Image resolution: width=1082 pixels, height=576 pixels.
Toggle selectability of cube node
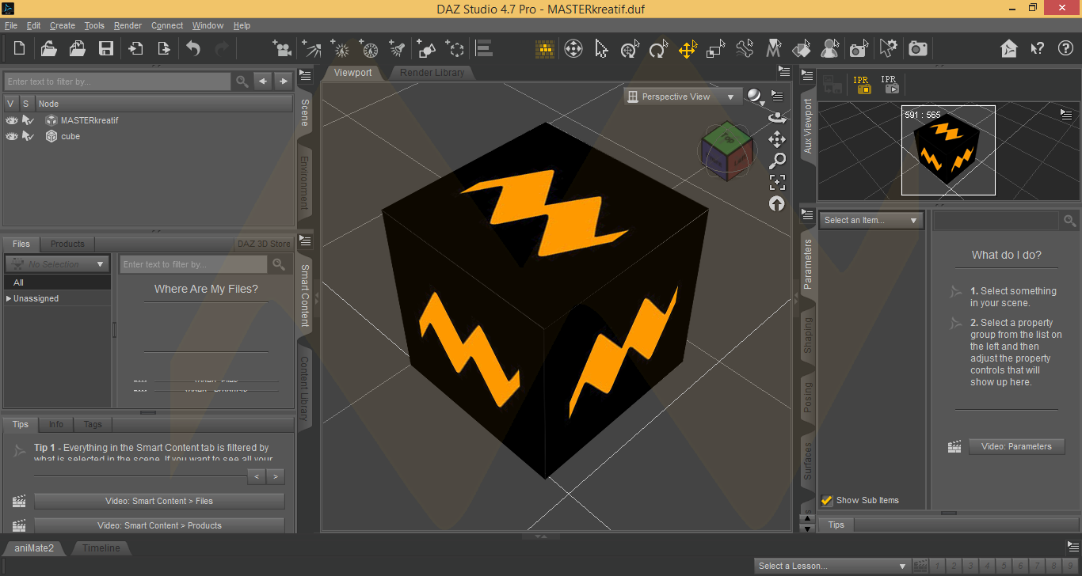tap(28, 136)
